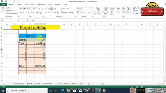Screen dimensions: 166x93
Task: Open Conditional Formatting menu
Action: click(x=98, y=11)
